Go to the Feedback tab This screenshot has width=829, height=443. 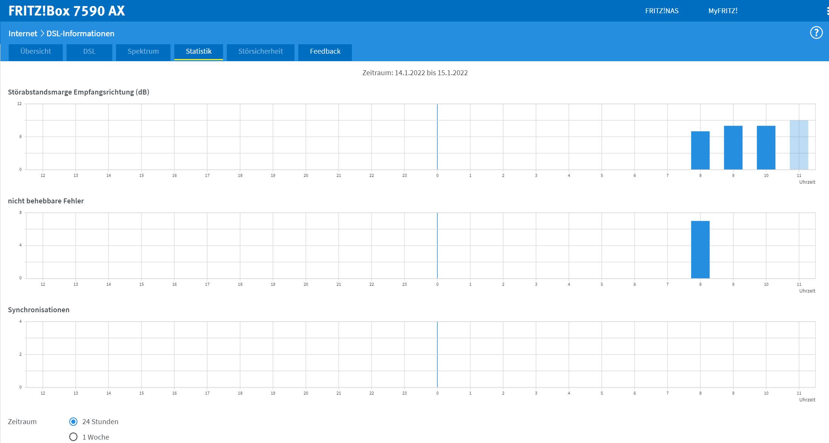pyautogui.click(x=325, y=51)
